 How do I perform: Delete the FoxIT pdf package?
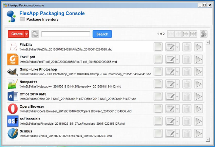click(187, 59)
